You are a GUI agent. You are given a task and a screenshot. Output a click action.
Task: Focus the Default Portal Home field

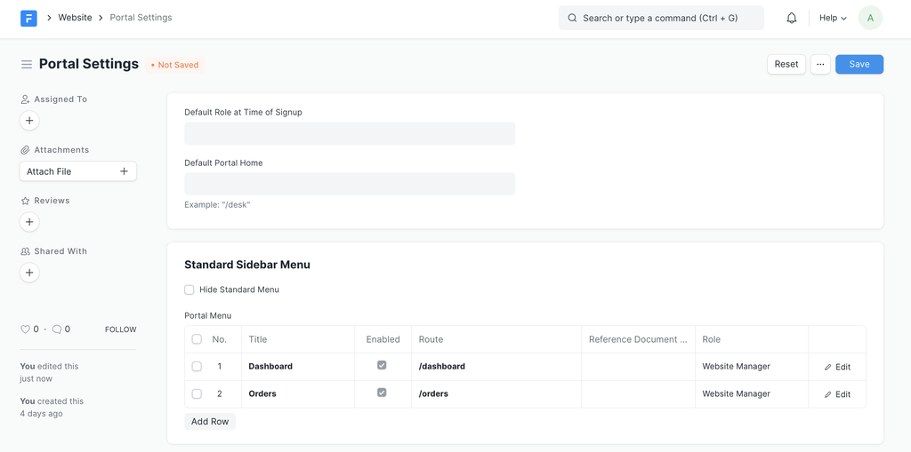click(x=350, y=184)
